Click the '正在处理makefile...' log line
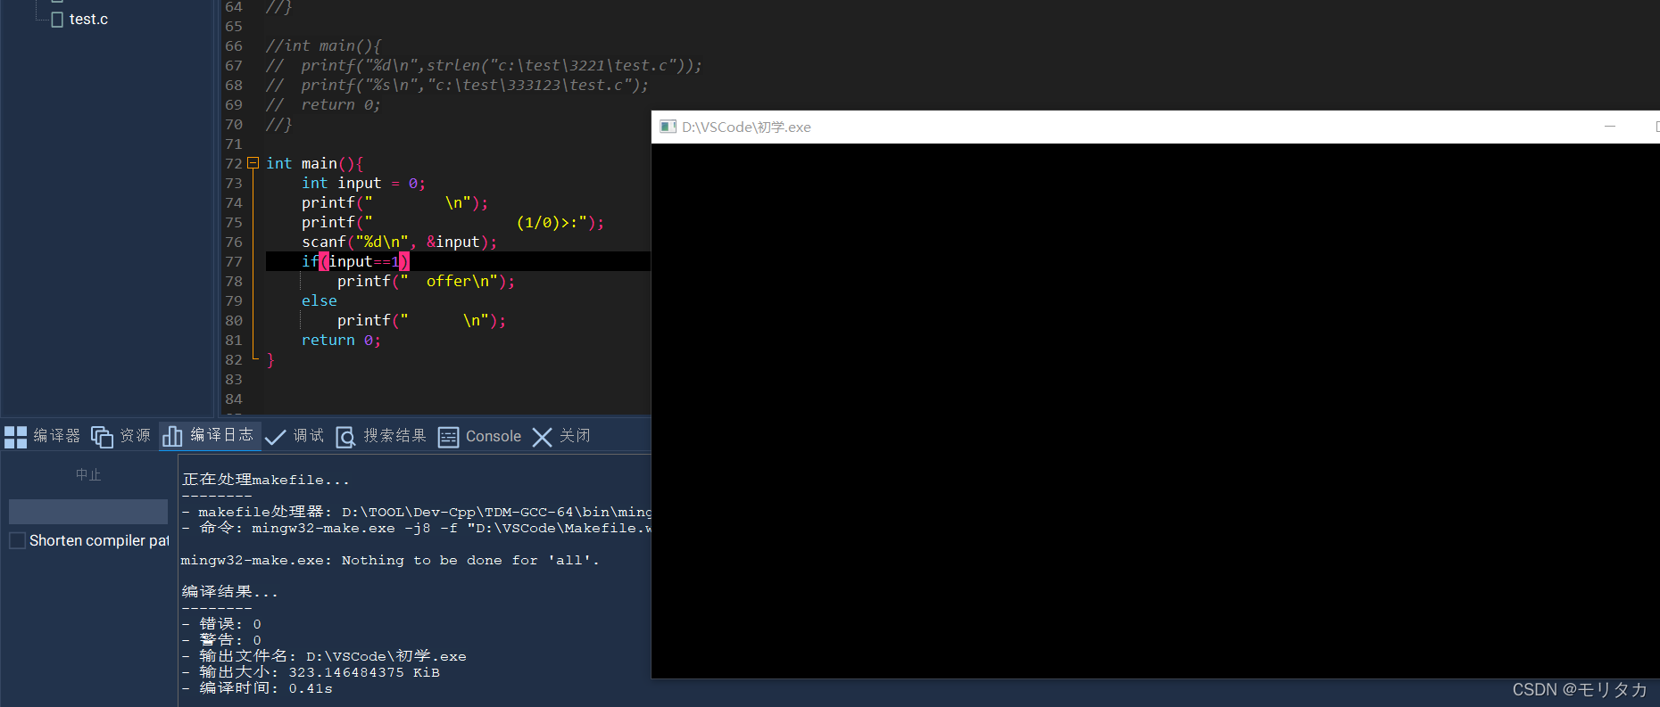Screen dimensions: 1660x707 [x=265, y=480]
